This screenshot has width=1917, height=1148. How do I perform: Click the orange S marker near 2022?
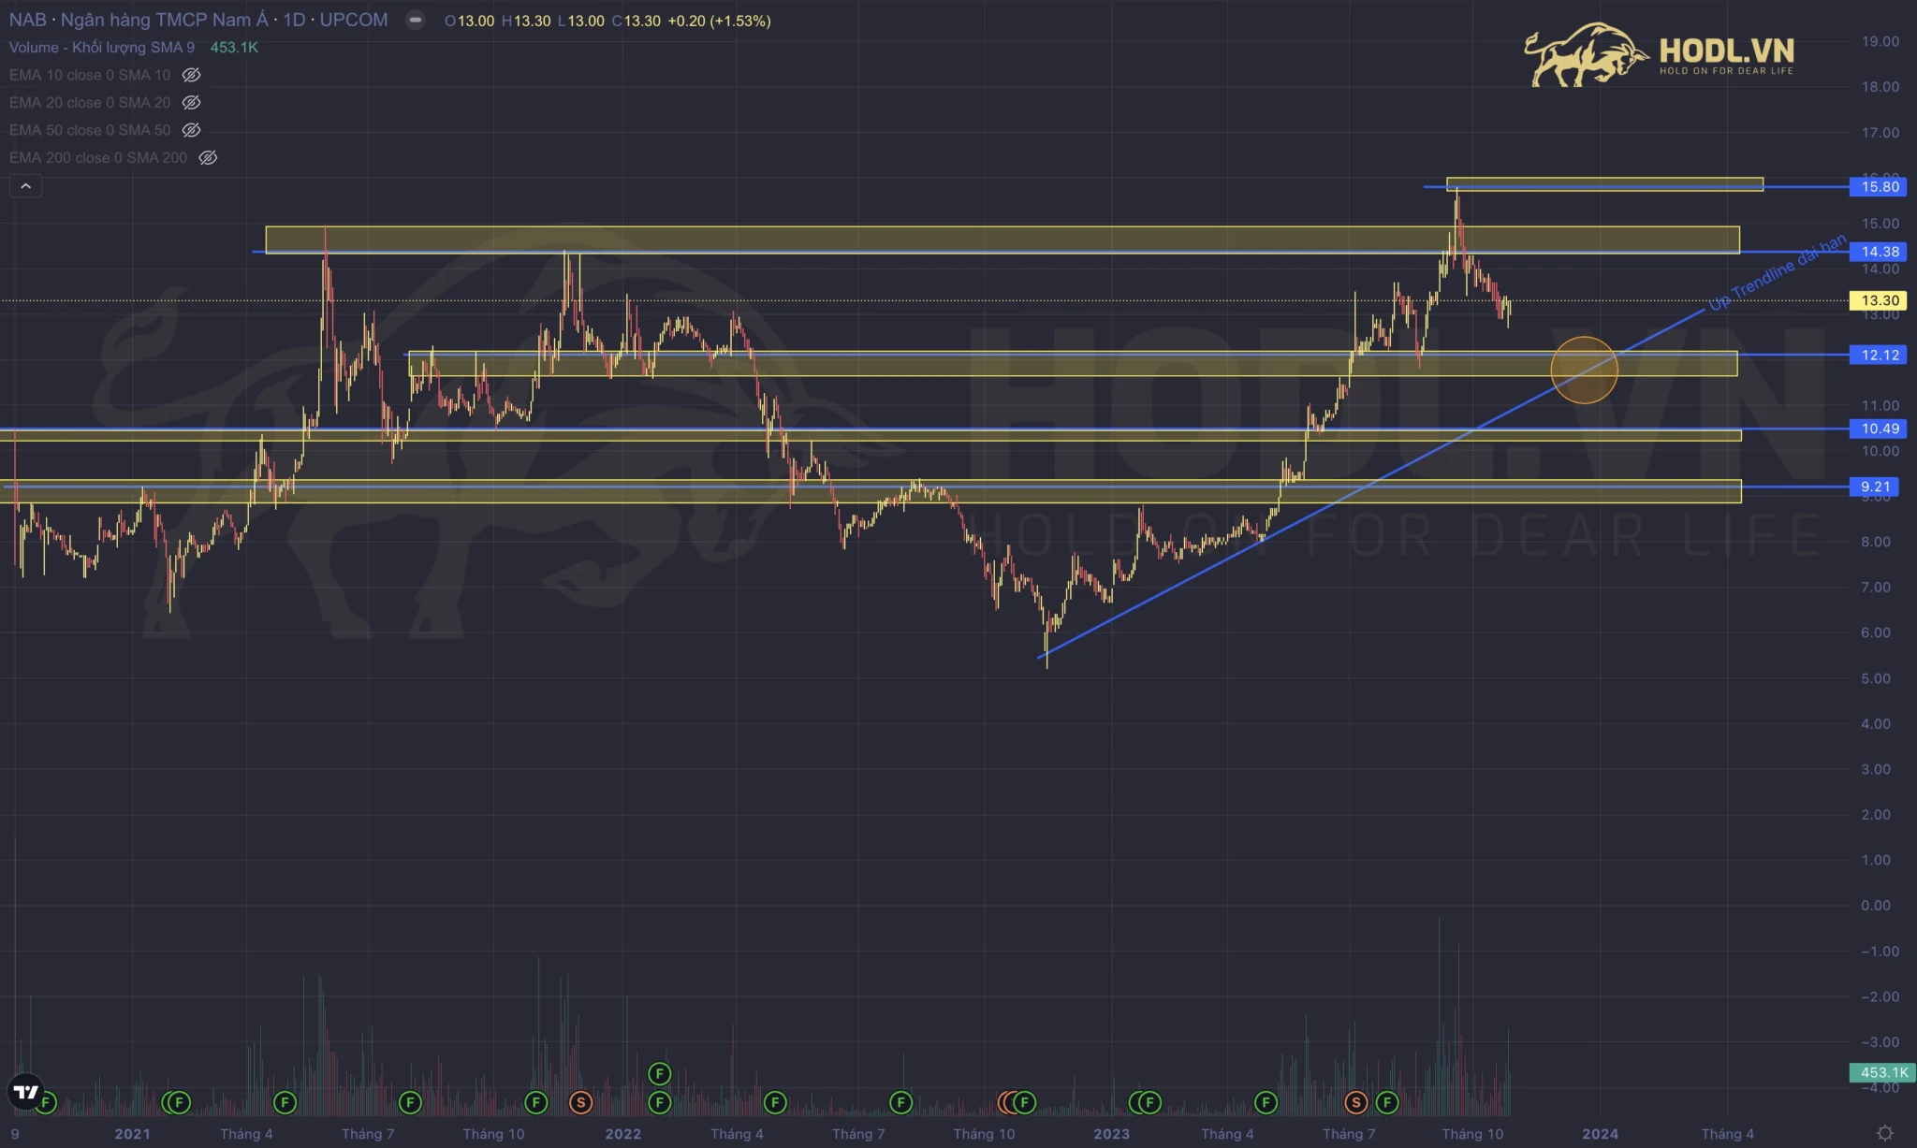[x=580, y=1103]
